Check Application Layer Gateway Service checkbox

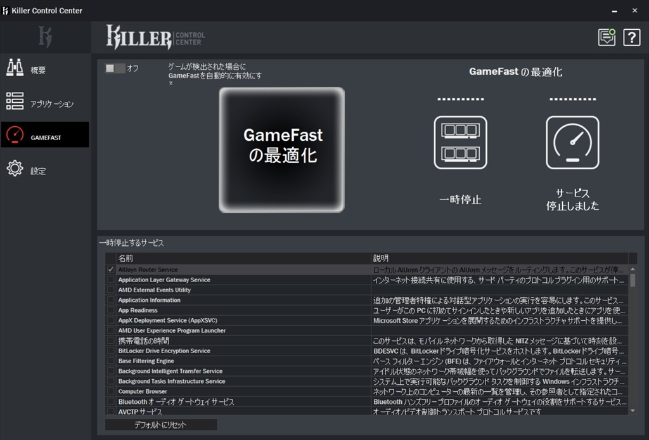point(110,280)
